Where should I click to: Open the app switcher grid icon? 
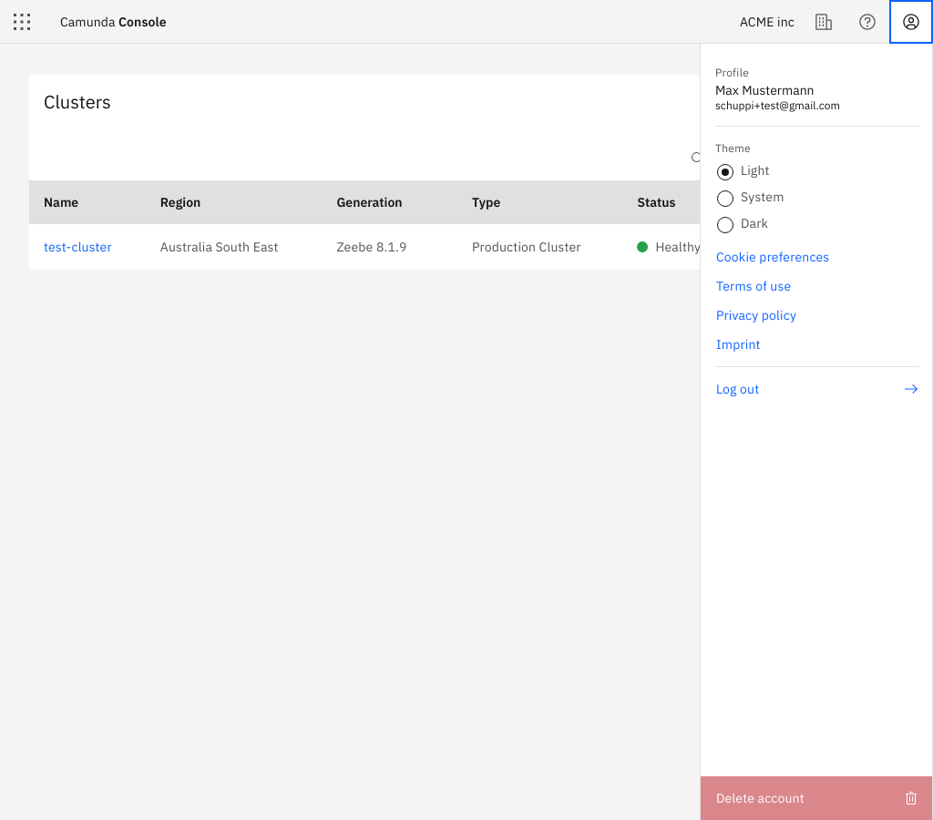tap(22, 22)
